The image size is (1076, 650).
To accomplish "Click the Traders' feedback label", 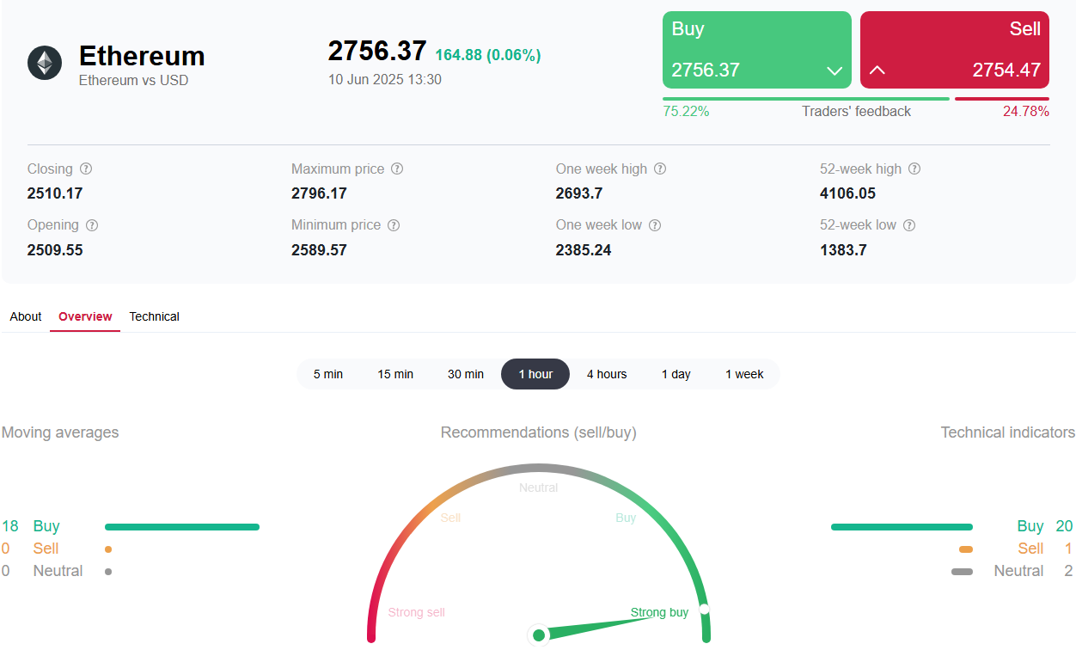I will point(857,111).
